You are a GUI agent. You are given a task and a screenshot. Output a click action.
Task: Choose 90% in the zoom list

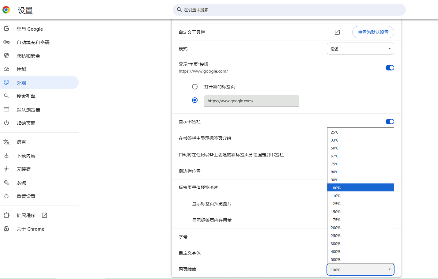361,180
